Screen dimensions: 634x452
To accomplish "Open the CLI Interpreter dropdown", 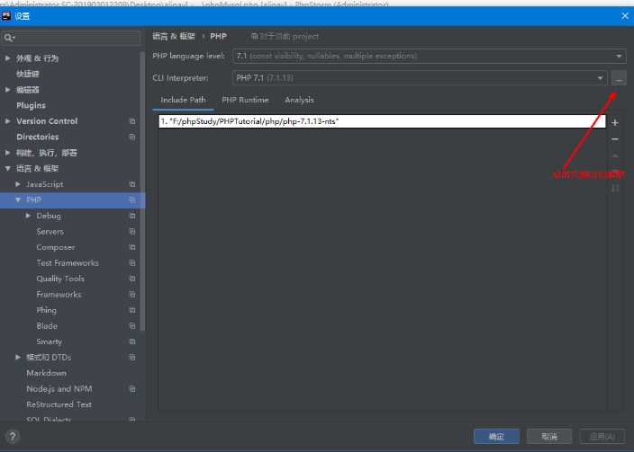I will point(600,78).
